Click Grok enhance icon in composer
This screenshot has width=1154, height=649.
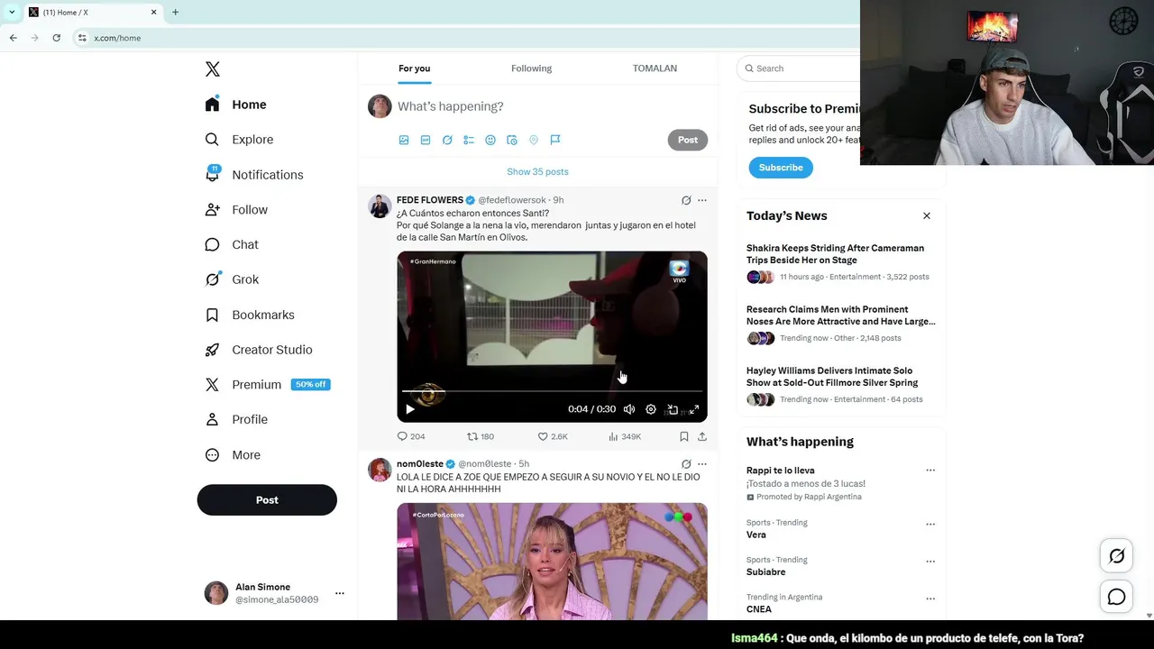(447, 140)
